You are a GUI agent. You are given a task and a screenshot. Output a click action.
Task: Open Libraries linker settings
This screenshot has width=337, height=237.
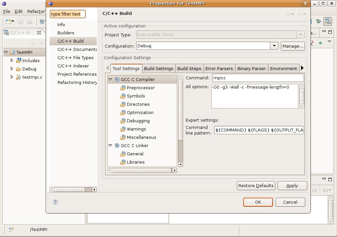(135, 162)
